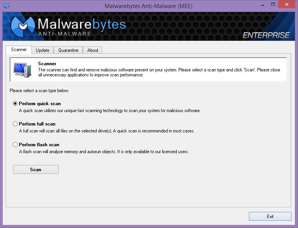Click the bold Scanner heading in the info panel
298x228 pixels.
tap(47, 64)
